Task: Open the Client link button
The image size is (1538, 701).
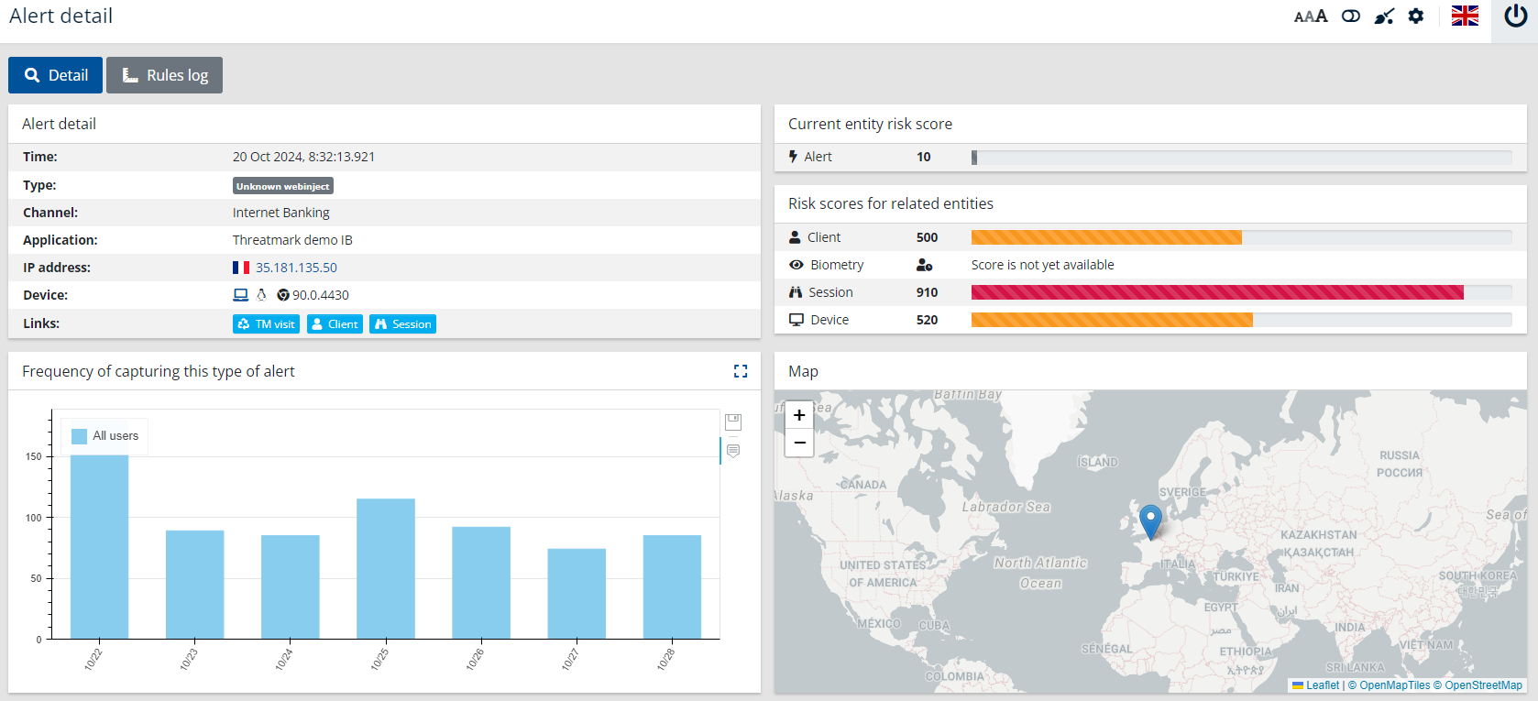Action: click(x=335, y=323)
